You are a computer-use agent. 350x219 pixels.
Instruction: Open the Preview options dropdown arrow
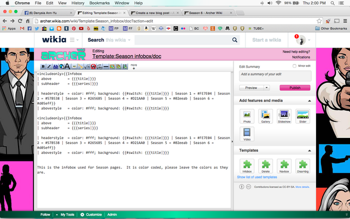point(266,88)
